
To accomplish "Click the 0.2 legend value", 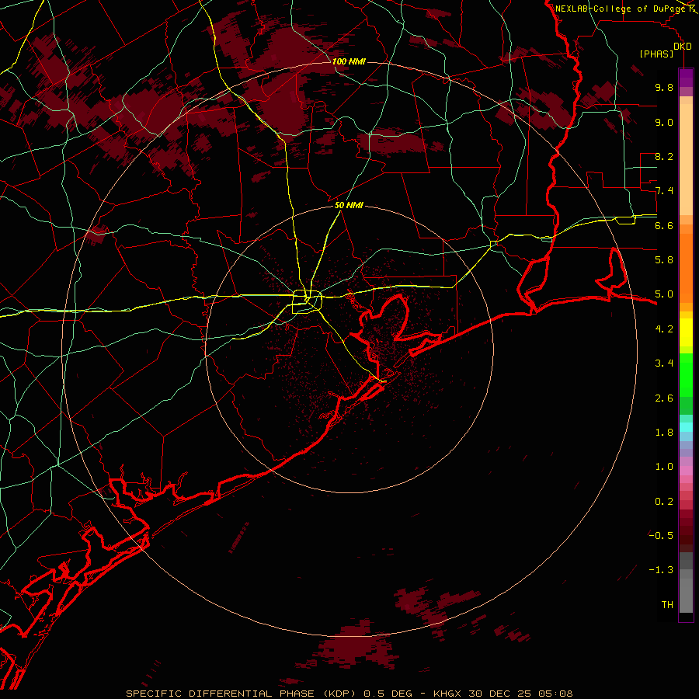I will pyautogui.click(x=664, y=501).
